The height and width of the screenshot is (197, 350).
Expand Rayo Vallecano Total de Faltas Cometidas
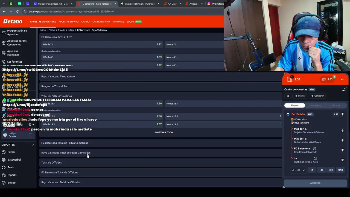tap(161, 153)
